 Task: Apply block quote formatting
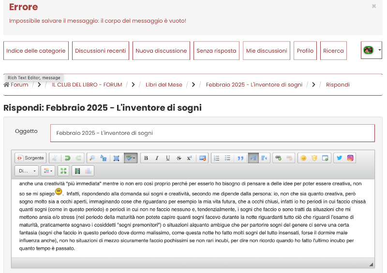[x=240, y=158]
